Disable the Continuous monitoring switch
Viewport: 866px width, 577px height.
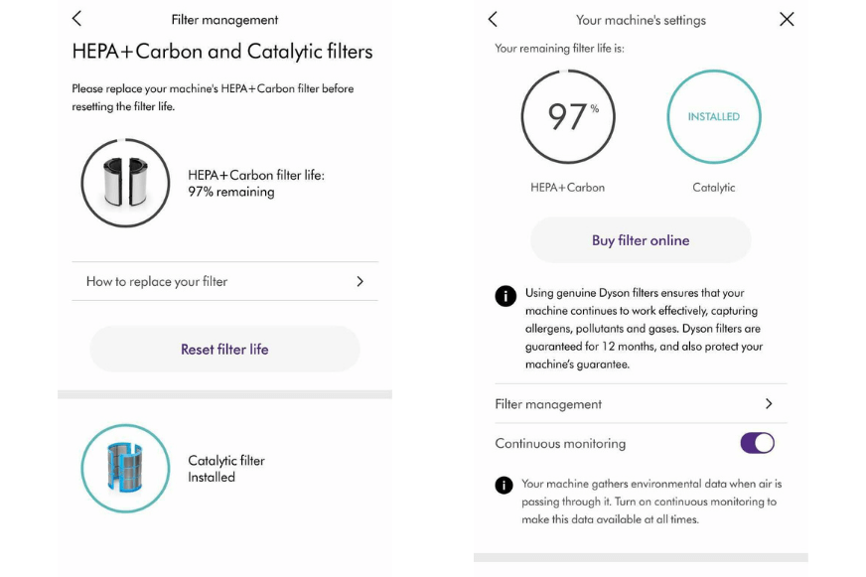(x=757, y=442)
